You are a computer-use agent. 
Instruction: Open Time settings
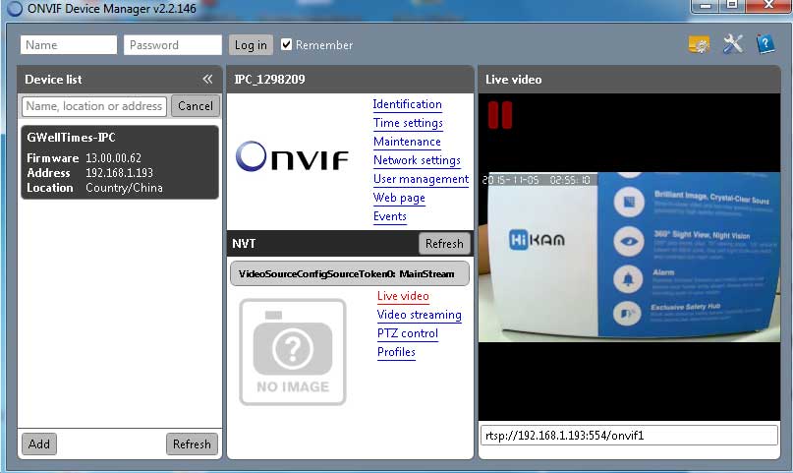coord(407,123)
